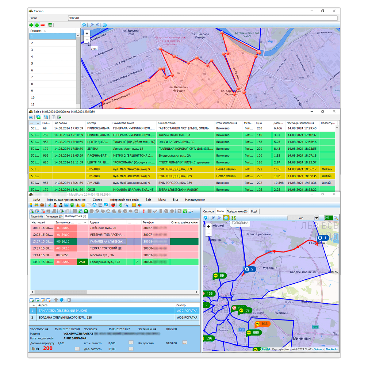368x368 pixels.
Task: Switch to the Гарячі (6) tab
Action: click(37, 216)
